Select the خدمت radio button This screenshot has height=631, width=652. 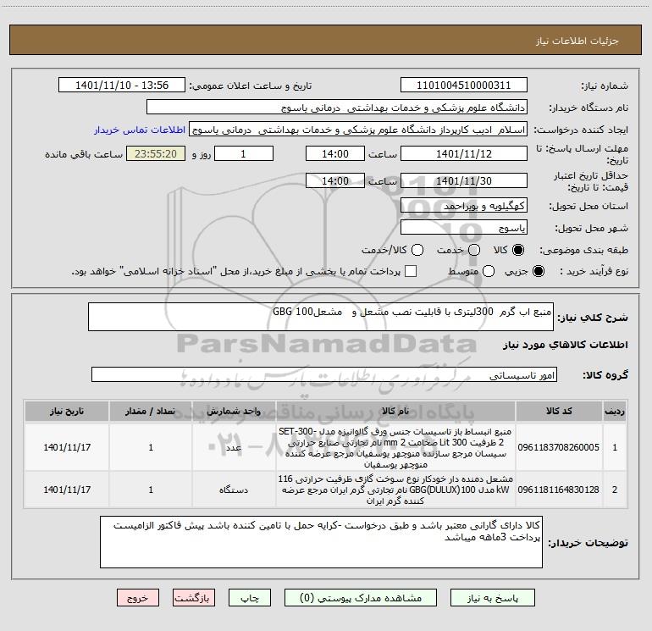pos(474,250)
